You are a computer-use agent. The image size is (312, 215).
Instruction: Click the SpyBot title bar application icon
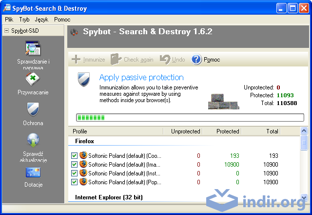pos(7,8)
